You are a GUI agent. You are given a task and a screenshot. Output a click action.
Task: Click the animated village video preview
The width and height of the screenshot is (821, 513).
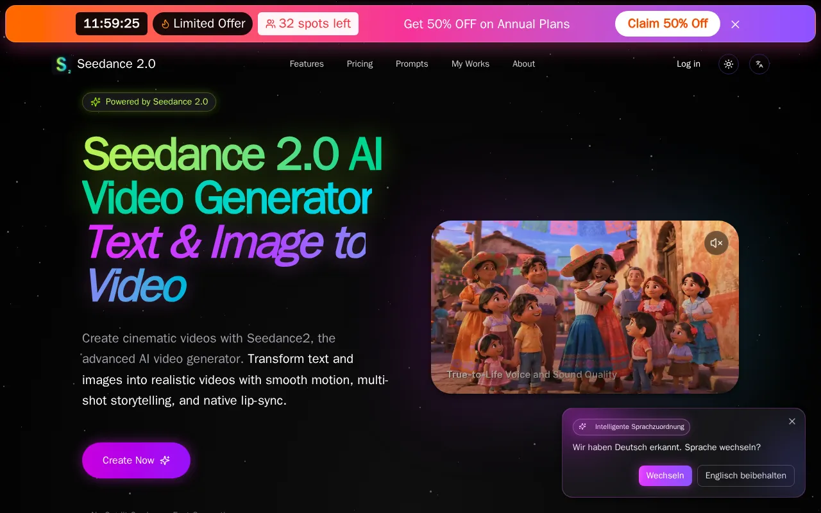pyautogui.click(x=585, y=307)
